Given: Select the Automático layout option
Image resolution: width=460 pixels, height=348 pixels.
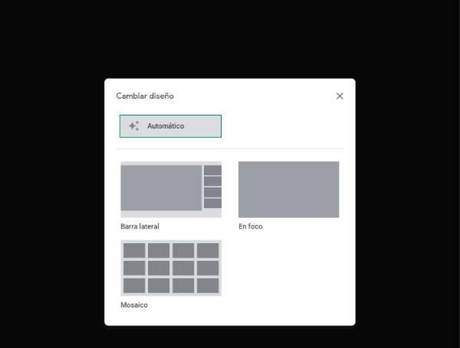Looking at the screenshot, I should click(170, 126).
